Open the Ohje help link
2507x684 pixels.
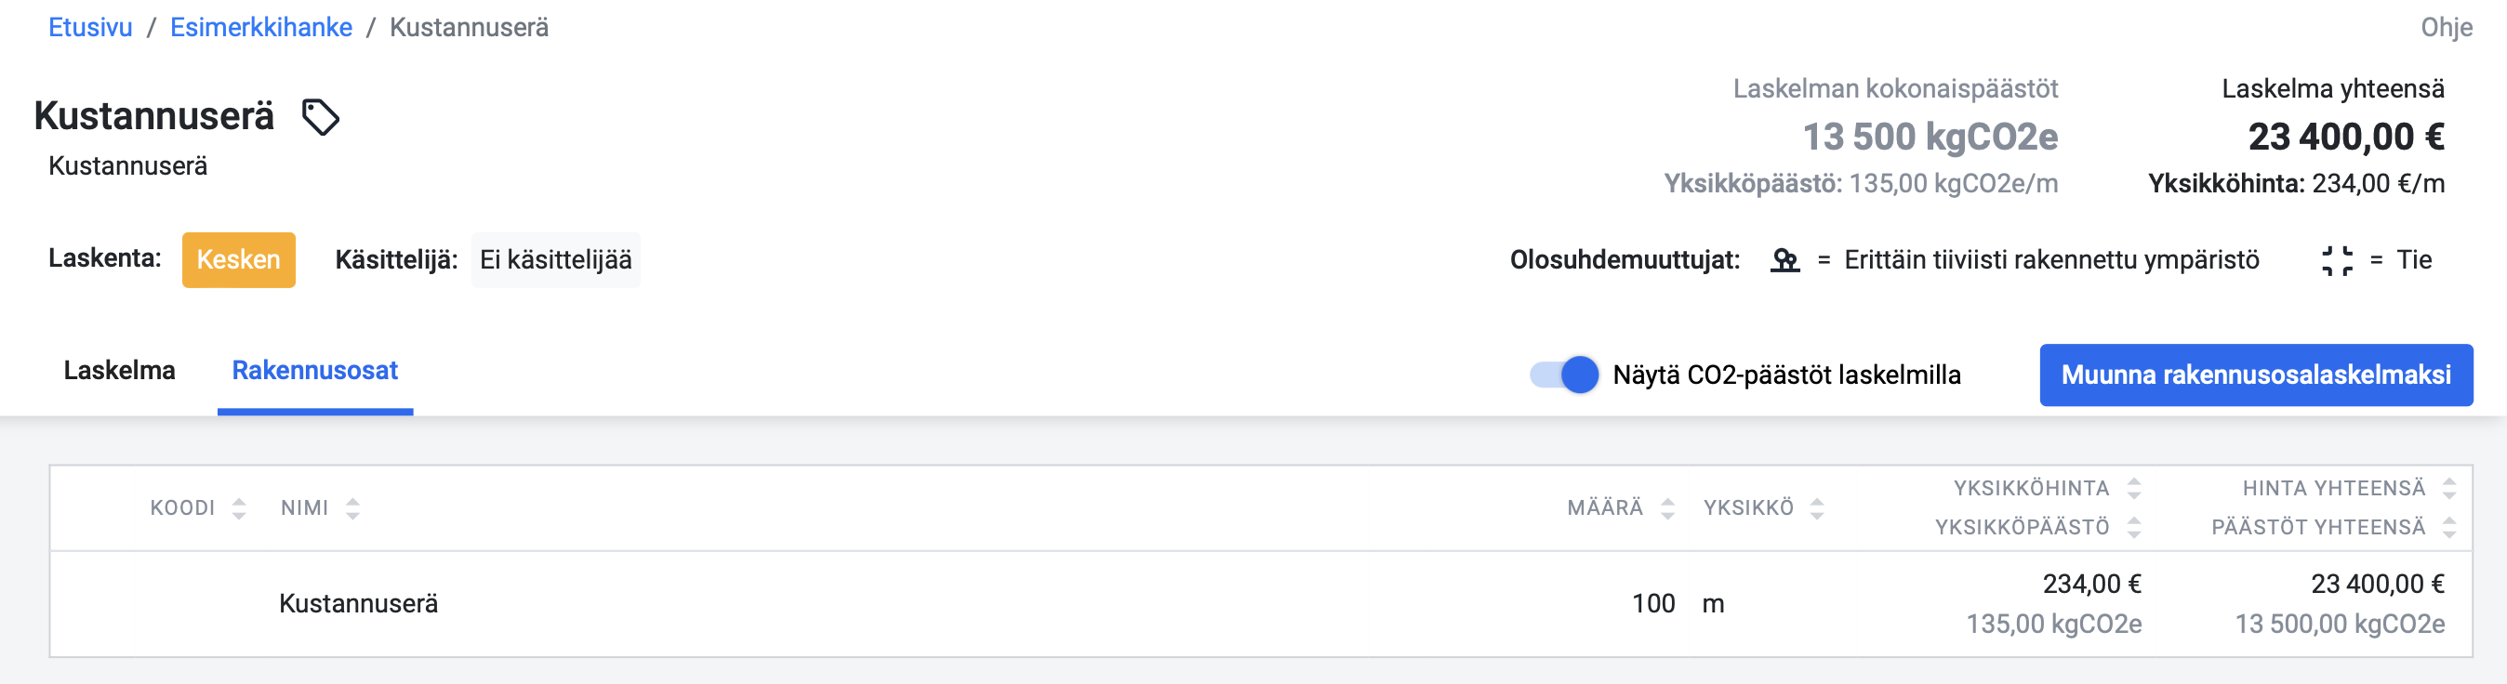pos(2446,27)
